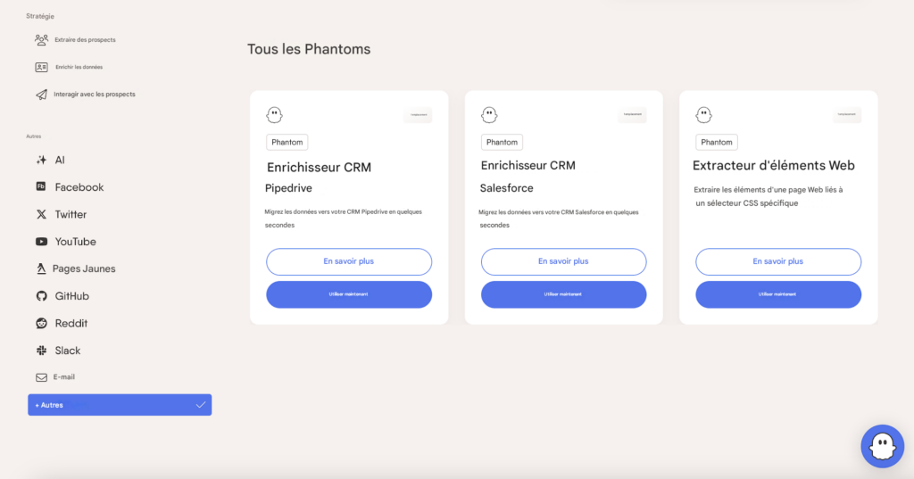
Task: Pick the Reddit icon filter
Action: (x=41, y=324)
